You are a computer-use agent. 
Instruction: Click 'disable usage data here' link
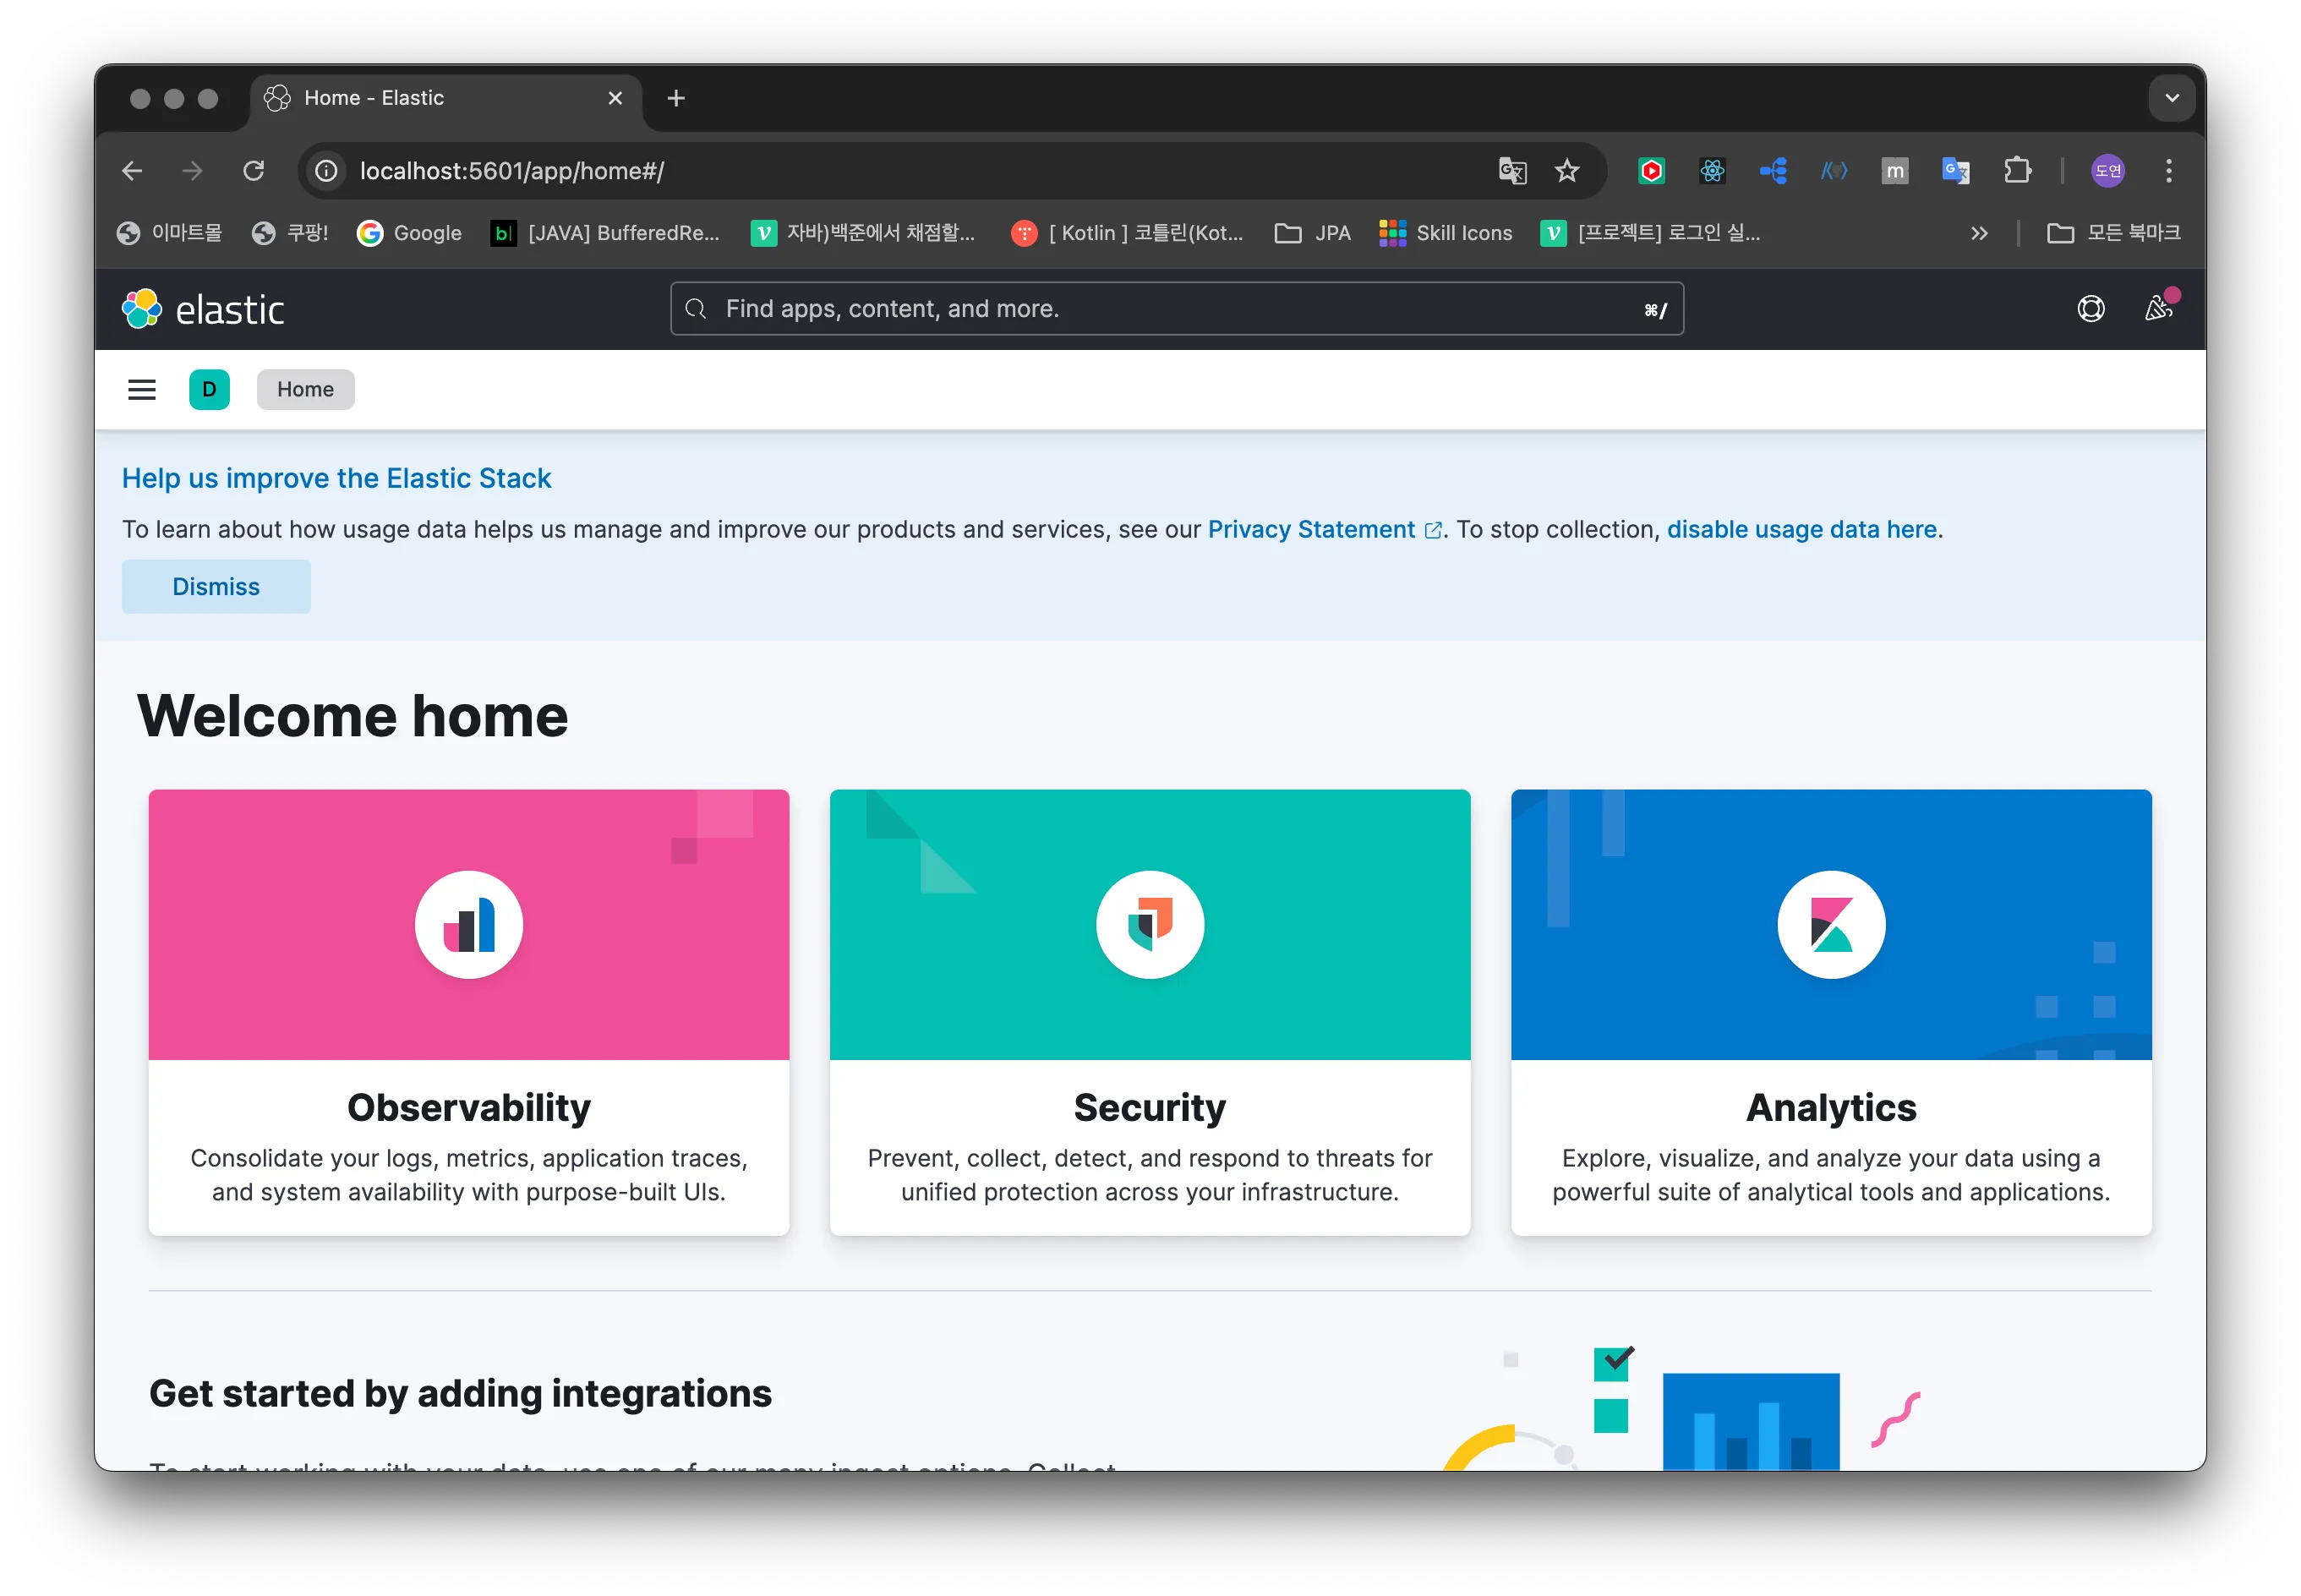coord(1801,529)
